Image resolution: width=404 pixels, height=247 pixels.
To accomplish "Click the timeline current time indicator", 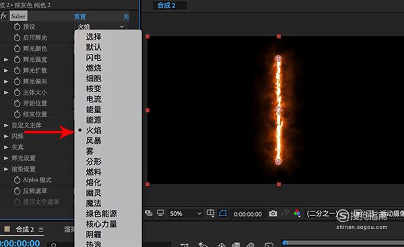I will pyautogui.click(x=285, y=242).
